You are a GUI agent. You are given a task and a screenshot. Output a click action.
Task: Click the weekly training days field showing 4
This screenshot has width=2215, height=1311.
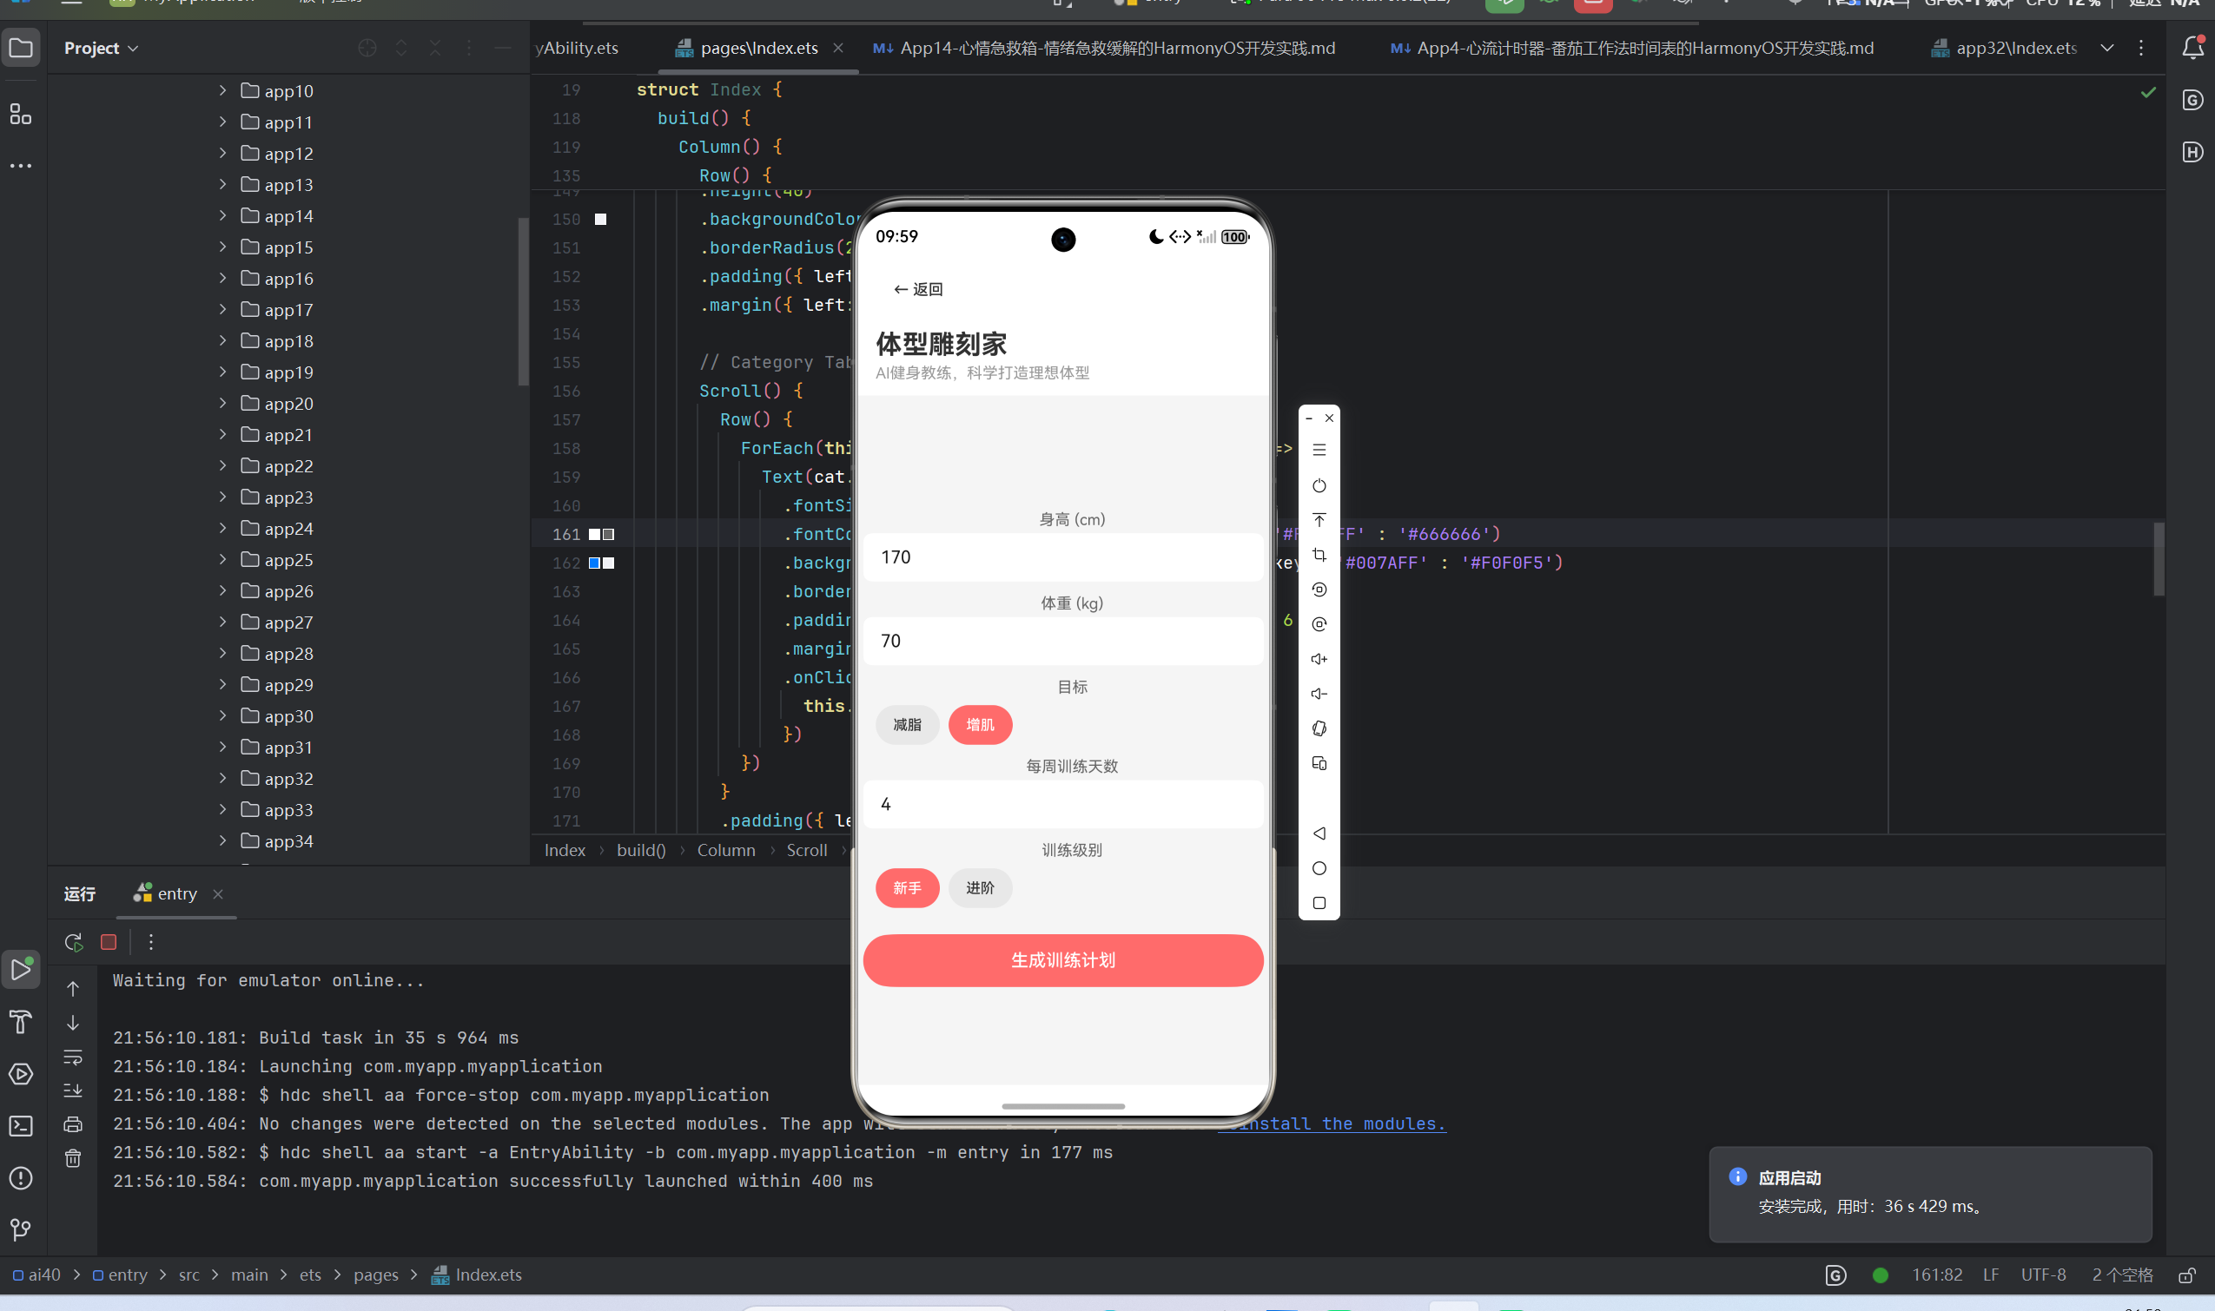[x=1062, y=804]
